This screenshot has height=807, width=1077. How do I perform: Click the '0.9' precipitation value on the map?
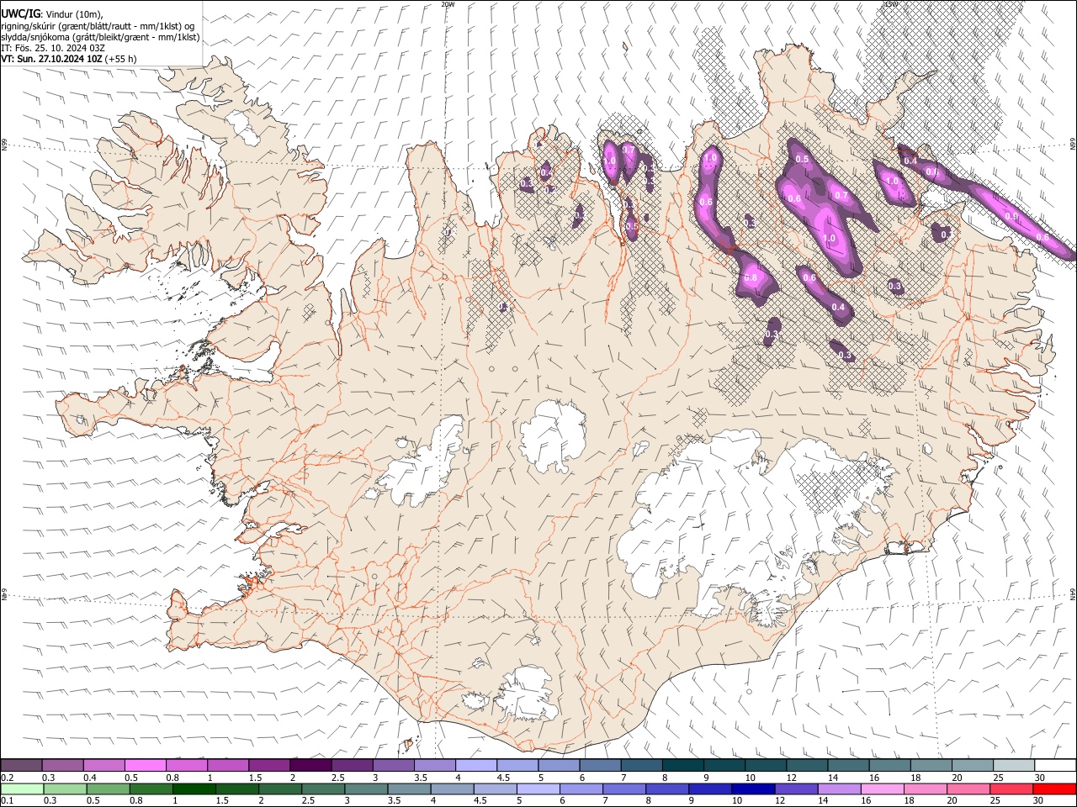(x=1011, y=216)
